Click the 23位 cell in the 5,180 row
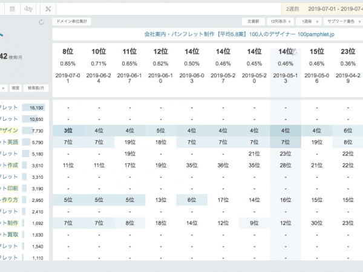 click(x=286, y=154)
